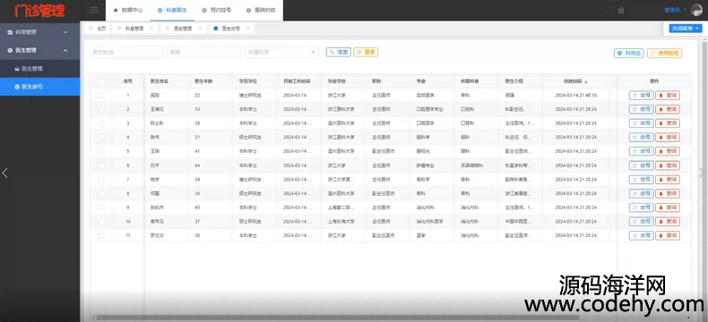The height and width of the screenshot is (322, 708).
Task: Tick the checkbox for row 2
Action: [101, 109]
